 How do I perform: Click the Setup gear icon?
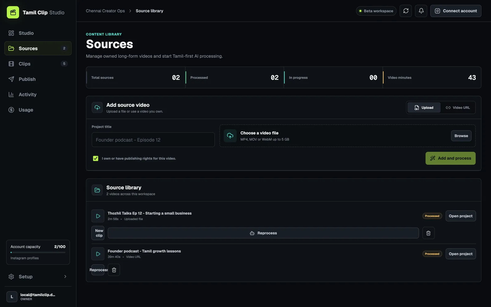coord(11,277)
